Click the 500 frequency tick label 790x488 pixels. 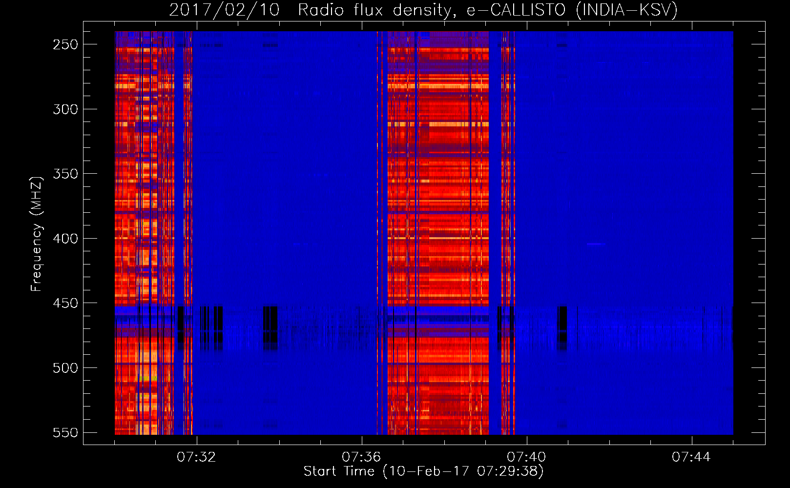tap(65, 368)
